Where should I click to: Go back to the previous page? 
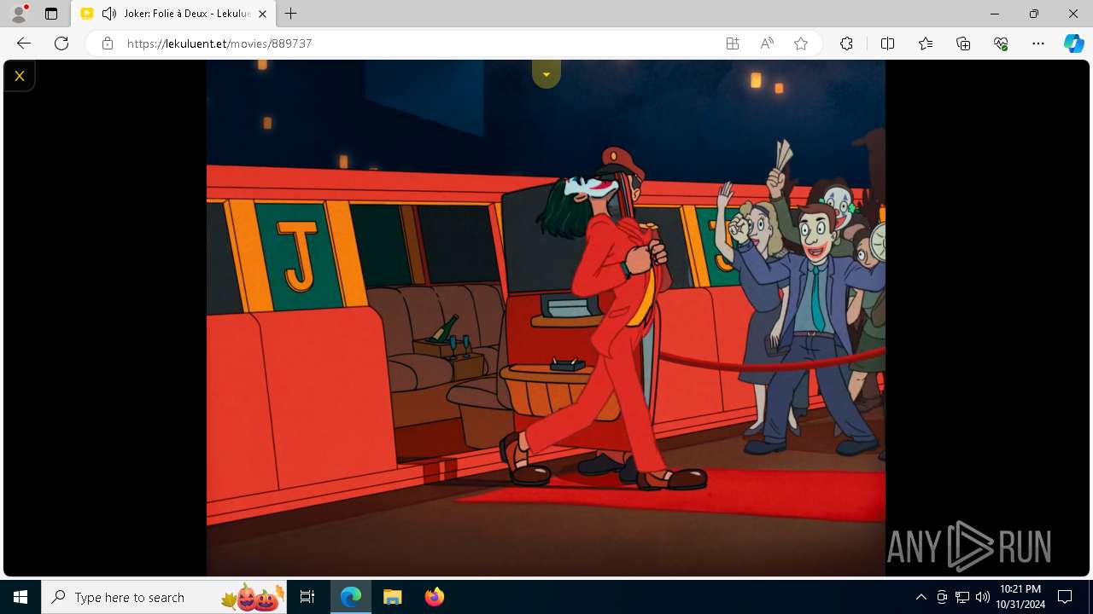tap(24, 43)
